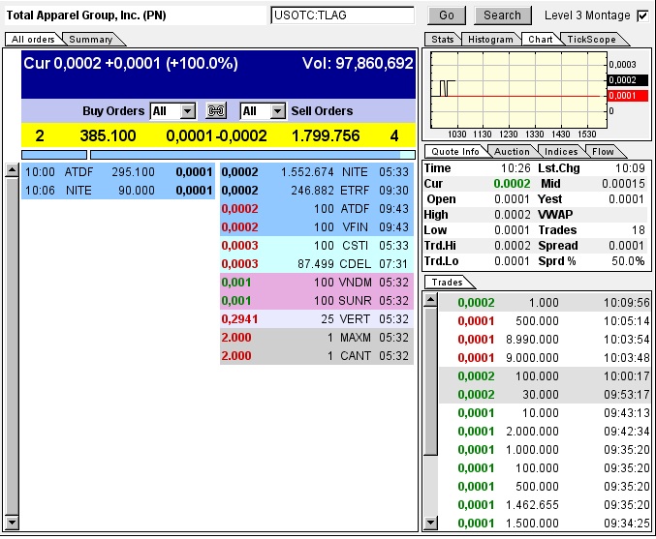656x539 pixels.
Task: Switch to the All orders tab
Action: point(33,40)
